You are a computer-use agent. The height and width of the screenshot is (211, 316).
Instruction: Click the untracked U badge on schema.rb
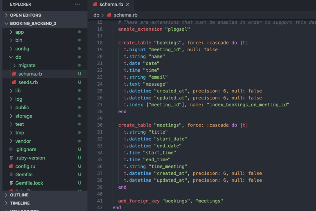coord(80,74)
